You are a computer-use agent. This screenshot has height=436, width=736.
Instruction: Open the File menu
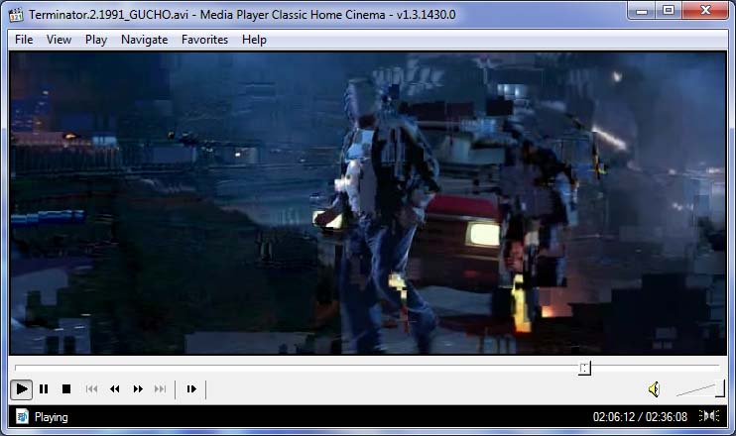(24, 40)
